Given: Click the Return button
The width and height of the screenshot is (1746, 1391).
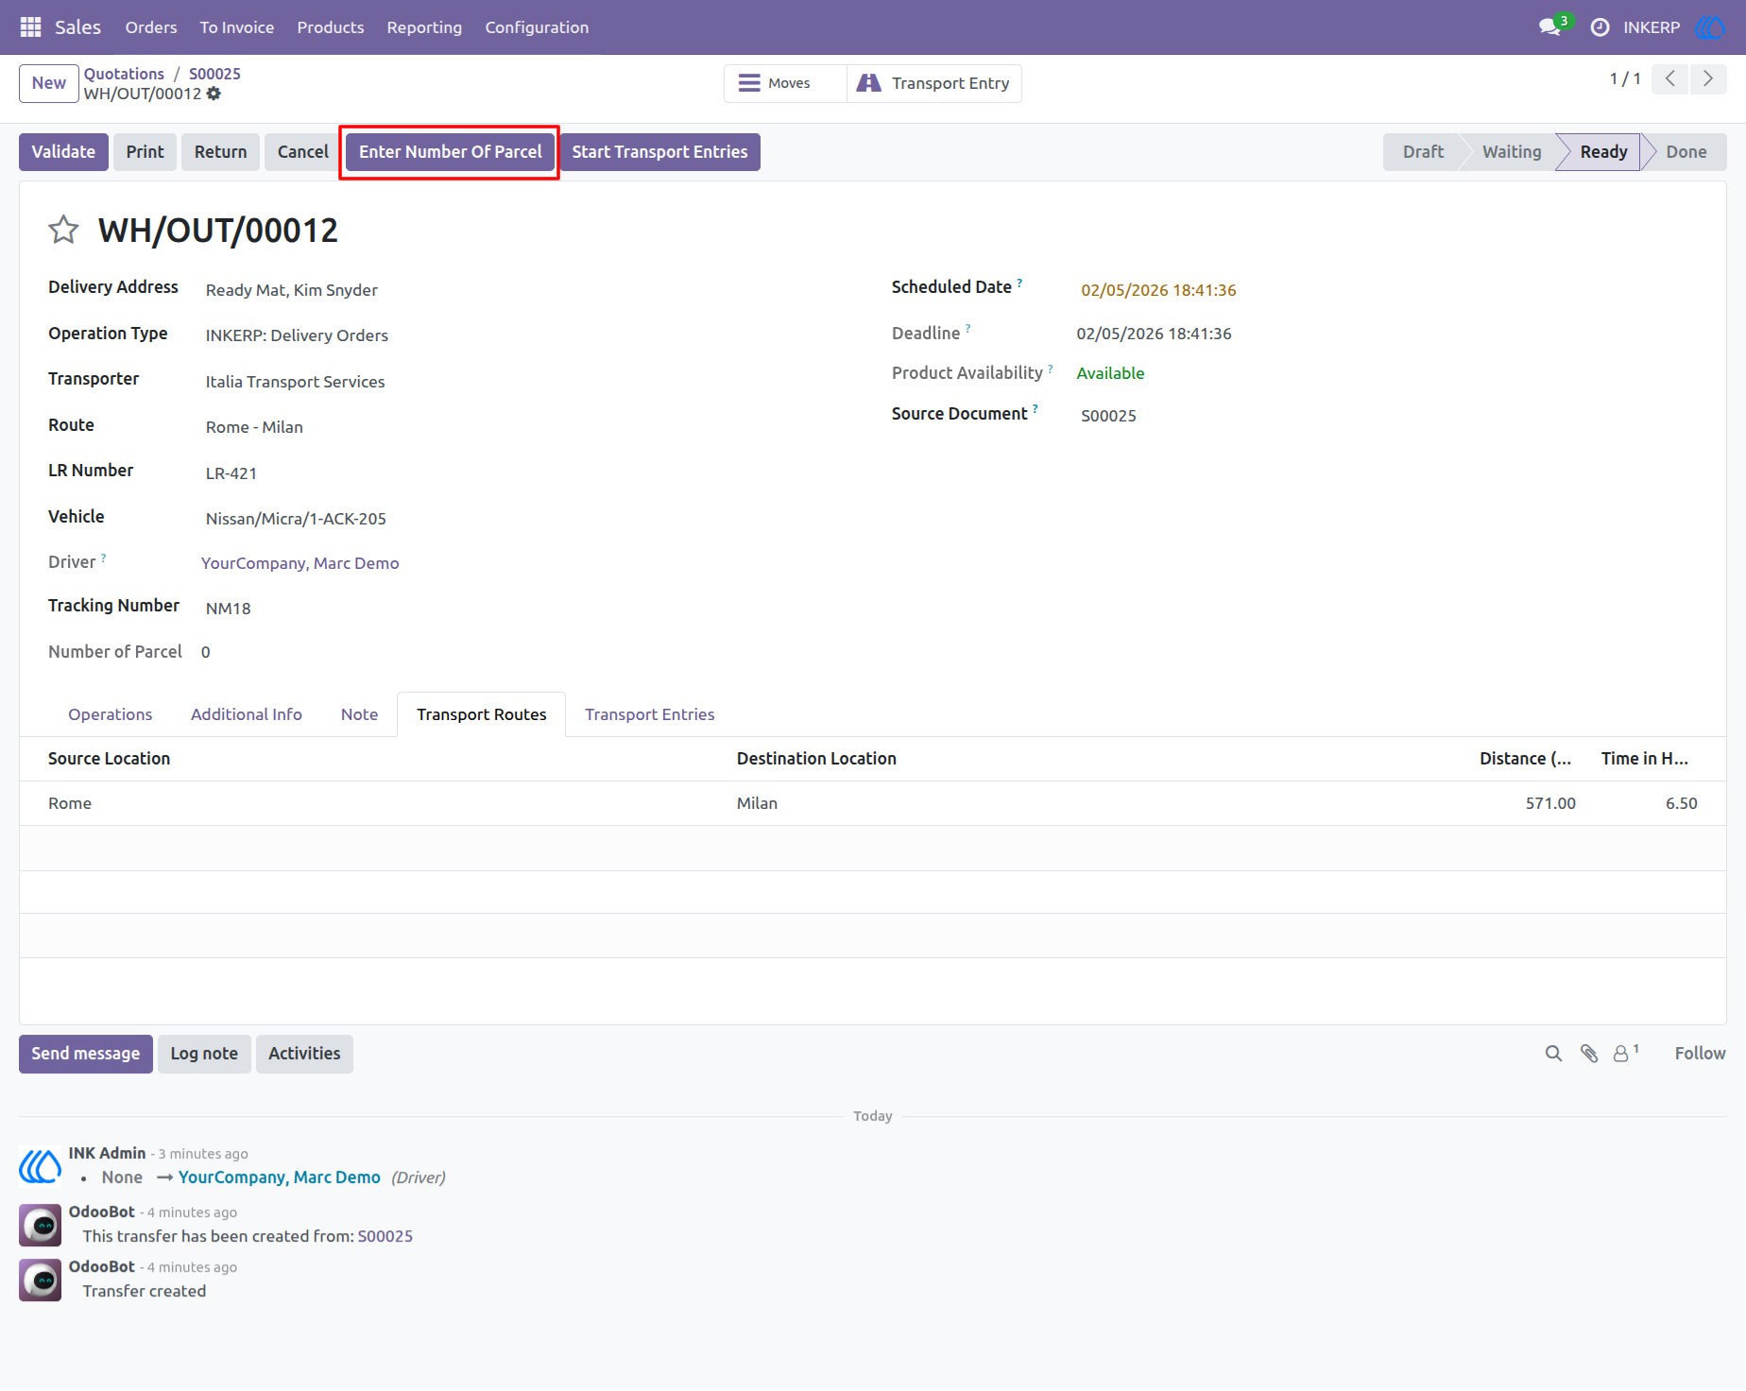Looking at the screenshot, I should pyautogui.click(x=220, y=152).
